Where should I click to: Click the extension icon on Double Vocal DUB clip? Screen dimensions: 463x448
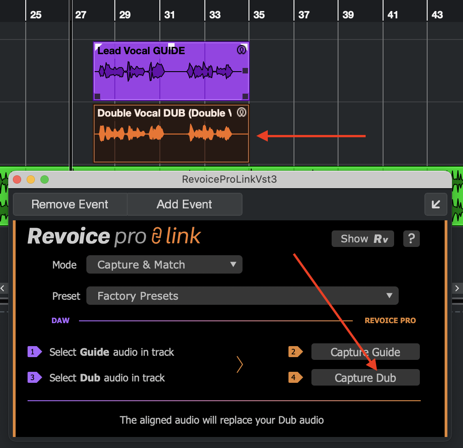coord(242,112)
